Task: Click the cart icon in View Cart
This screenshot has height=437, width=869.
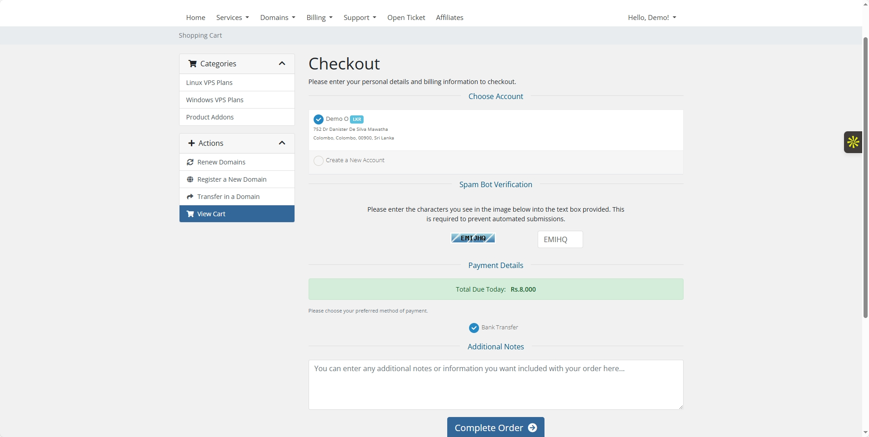Action: point(190,214)
